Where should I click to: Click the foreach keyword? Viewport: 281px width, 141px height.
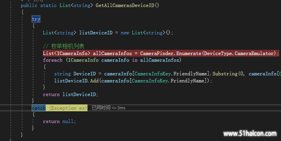53,60
